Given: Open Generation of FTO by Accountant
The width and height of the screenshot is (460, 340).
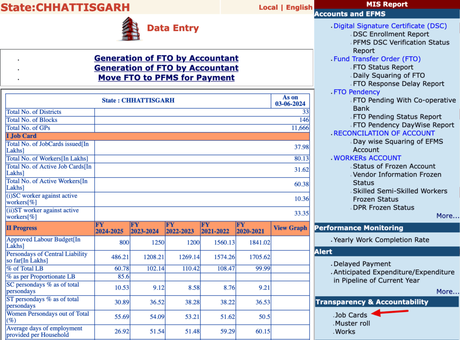Looking at the screenshot, I should click(166, 58).
